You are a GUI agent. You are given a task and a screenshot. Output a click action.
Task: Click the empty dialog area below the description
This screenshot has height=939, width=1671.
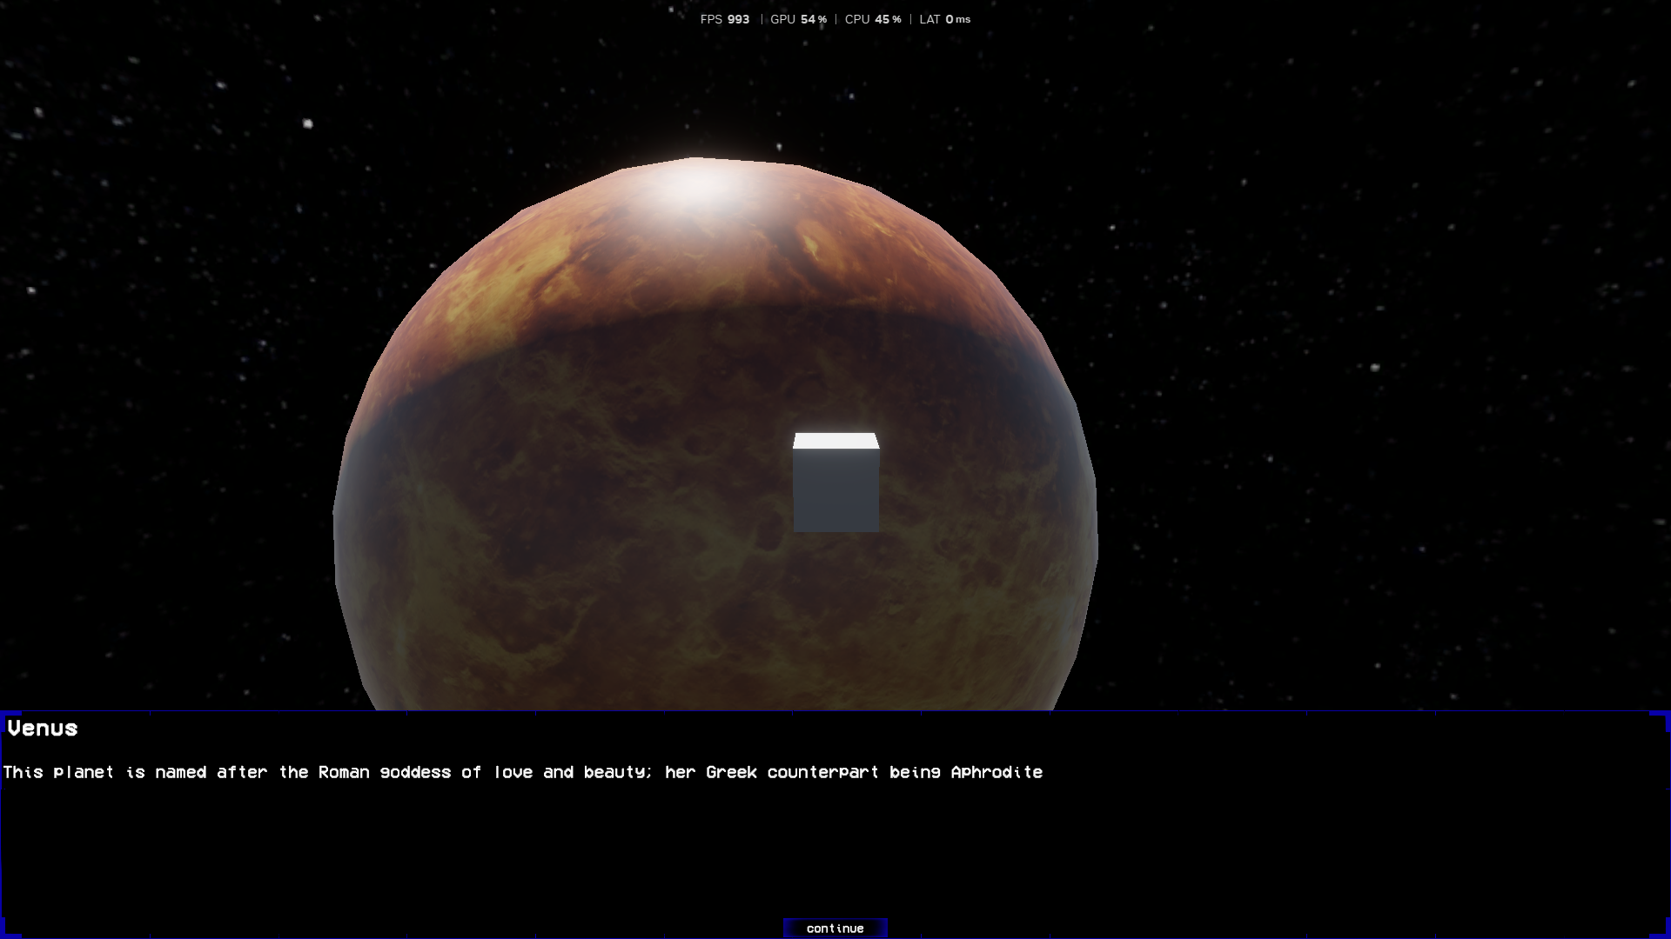pos(835,848)
